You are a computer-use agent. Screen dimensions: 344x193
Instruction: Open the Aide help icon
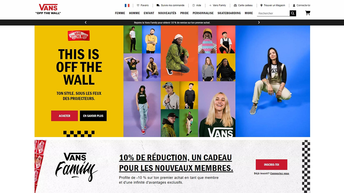click(x=193, y=5)
